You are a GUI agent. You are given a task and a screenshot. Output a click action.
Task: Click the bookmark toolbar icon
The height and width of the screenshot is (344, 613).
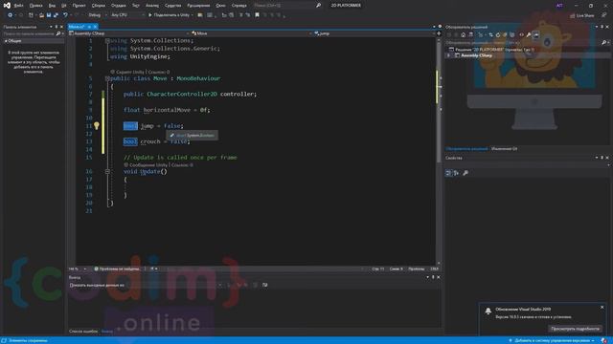(x=257, y=15)
